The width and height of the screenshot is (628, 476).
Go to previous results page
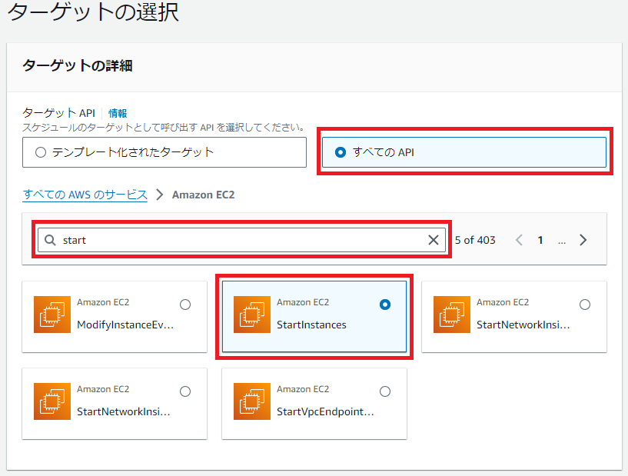click(519, 240)
